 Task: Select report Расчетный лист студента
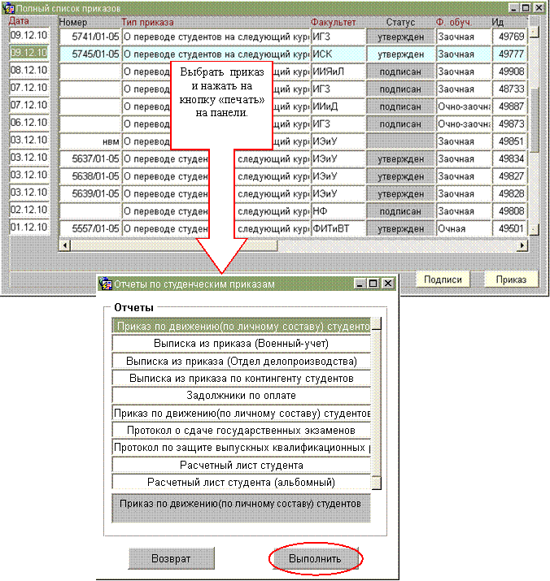tap(241, 465)
